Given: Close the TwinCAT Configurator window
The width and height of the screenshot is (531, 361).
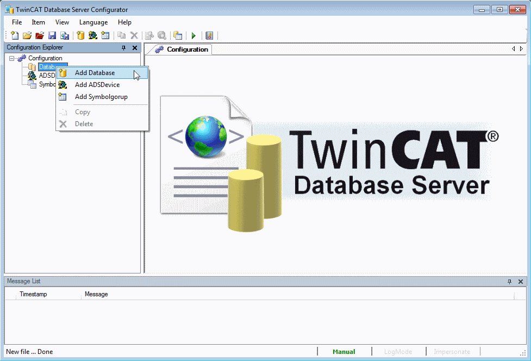Looking at the screenshot, I should [x=518, y=9].
